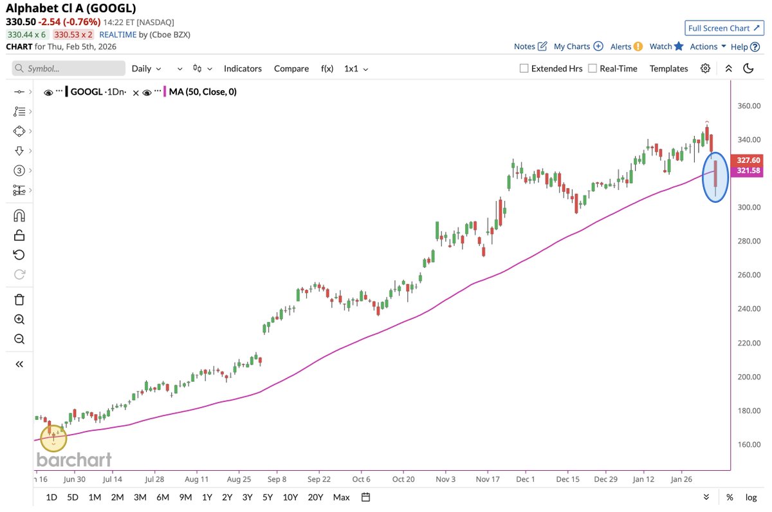Switch to dark mode with moon icon
The height and width of the screenshot is (512, 772).
coord(748,68)
